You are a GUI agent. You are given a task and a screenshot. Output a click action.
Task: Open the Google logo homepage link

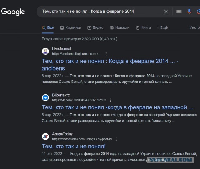pyautogui.click(x=13, y=12)
